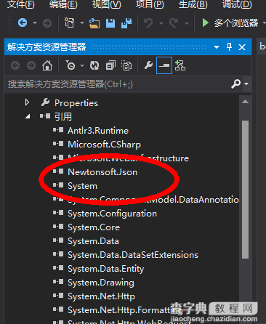Viewport: 266px width, 324px height.
Task: Collapse the 引用 references node
Action: (x=28, y=117)
